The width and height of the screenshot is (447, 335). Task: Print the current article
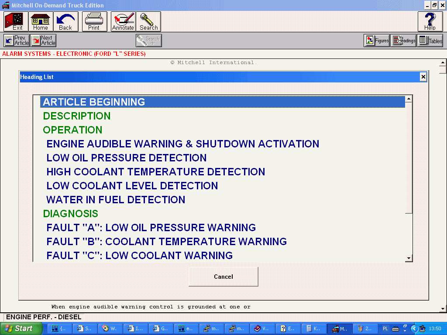[x=94, y=21]
